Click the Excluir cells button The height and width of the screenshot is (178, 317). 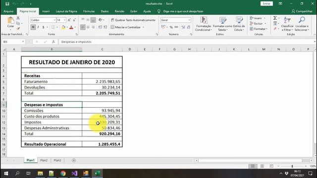[258, 24]
